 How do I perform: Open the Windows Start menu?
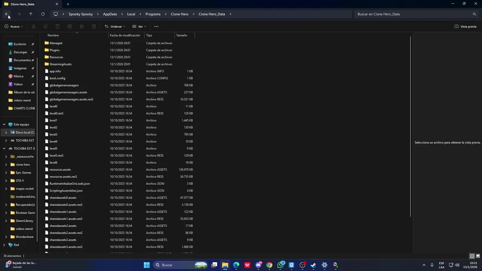pyautogui.click(x=146, y=265)
